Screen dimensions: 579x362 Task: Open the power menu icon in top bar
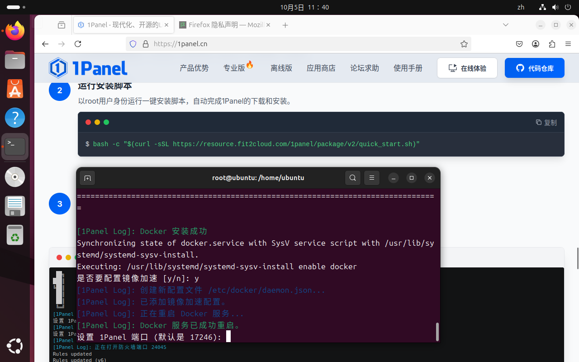[568, 7]
